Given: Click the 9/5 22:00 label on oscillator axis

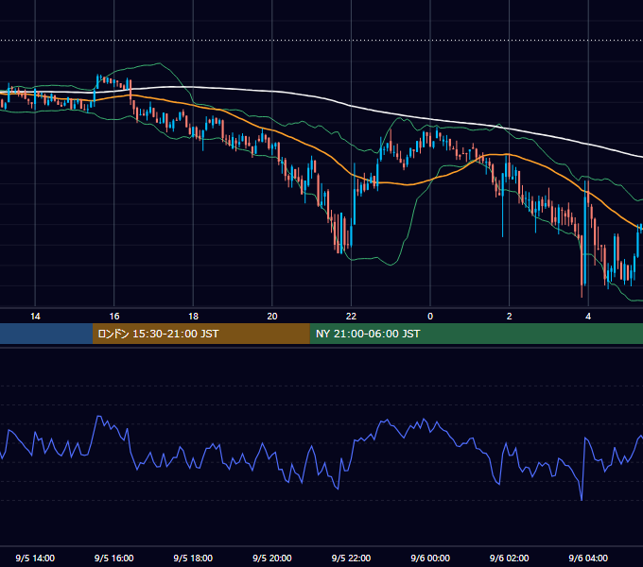Looking at the screenshot, I should click(351, 558).
